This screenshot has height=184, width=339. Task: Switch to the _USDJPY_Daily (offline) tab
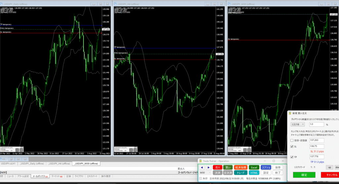(32, 164)
